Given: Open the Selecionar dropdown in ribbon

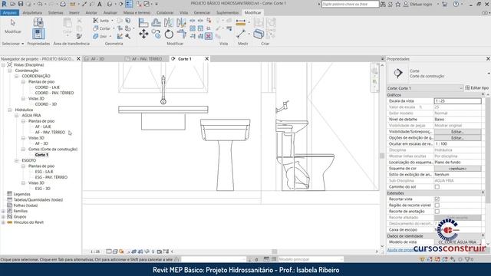Looking at the screenshot, I should (x=12, y=44).
